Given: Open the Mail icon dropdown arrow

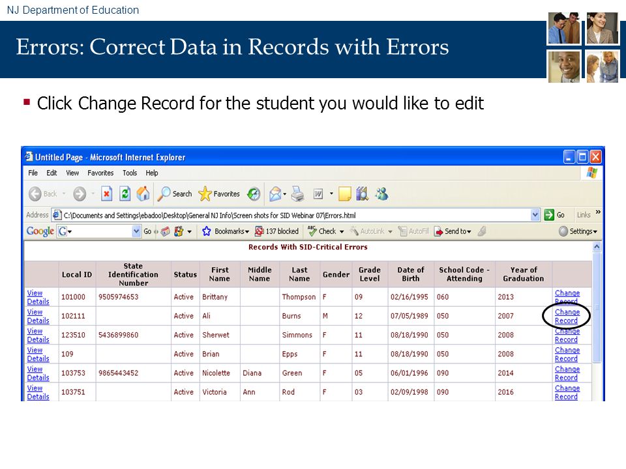Looking at the screenshot, I should [x=285, y=194].
